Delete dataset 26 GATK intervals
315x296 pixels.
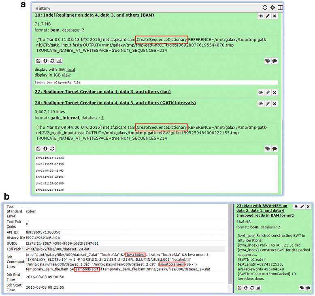coord(275,104)
